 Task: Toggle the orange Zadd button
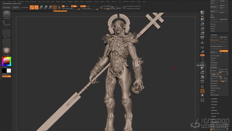[83, 6]
